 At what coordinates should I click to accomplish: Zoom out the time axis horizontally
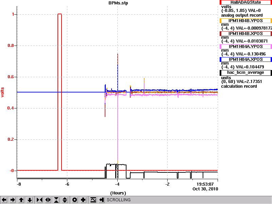pyautogui.click(x=48, y=200)
